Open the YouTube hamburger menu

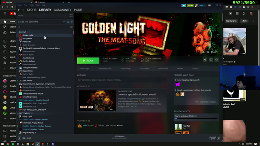pyautogui.click(x=5, y=13)
